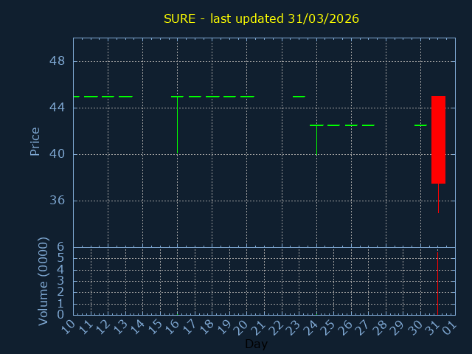Click the day 10 tick label

[68, 325]
